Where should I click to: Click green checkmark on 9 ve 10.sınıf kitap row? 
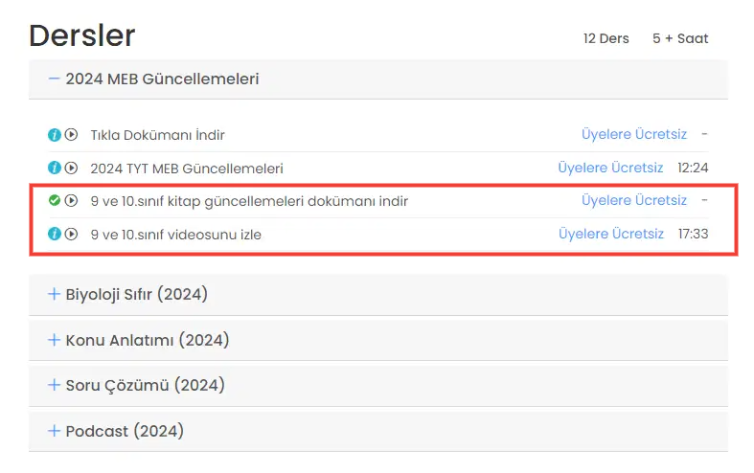tap(55, 201)
